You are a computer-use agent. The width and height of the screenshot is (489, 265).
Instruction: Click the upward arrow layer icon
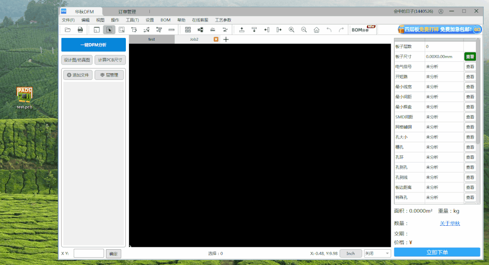point(242,30)
